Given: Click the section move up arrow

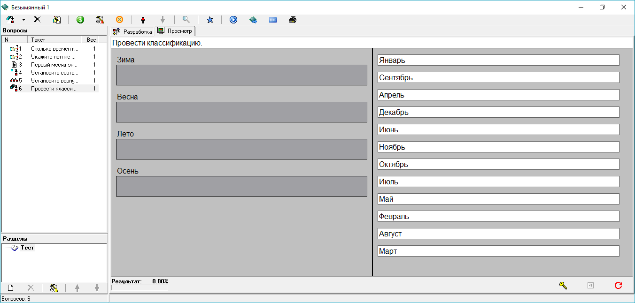Looking at the screenshot, I should click(x=77, y=288).
